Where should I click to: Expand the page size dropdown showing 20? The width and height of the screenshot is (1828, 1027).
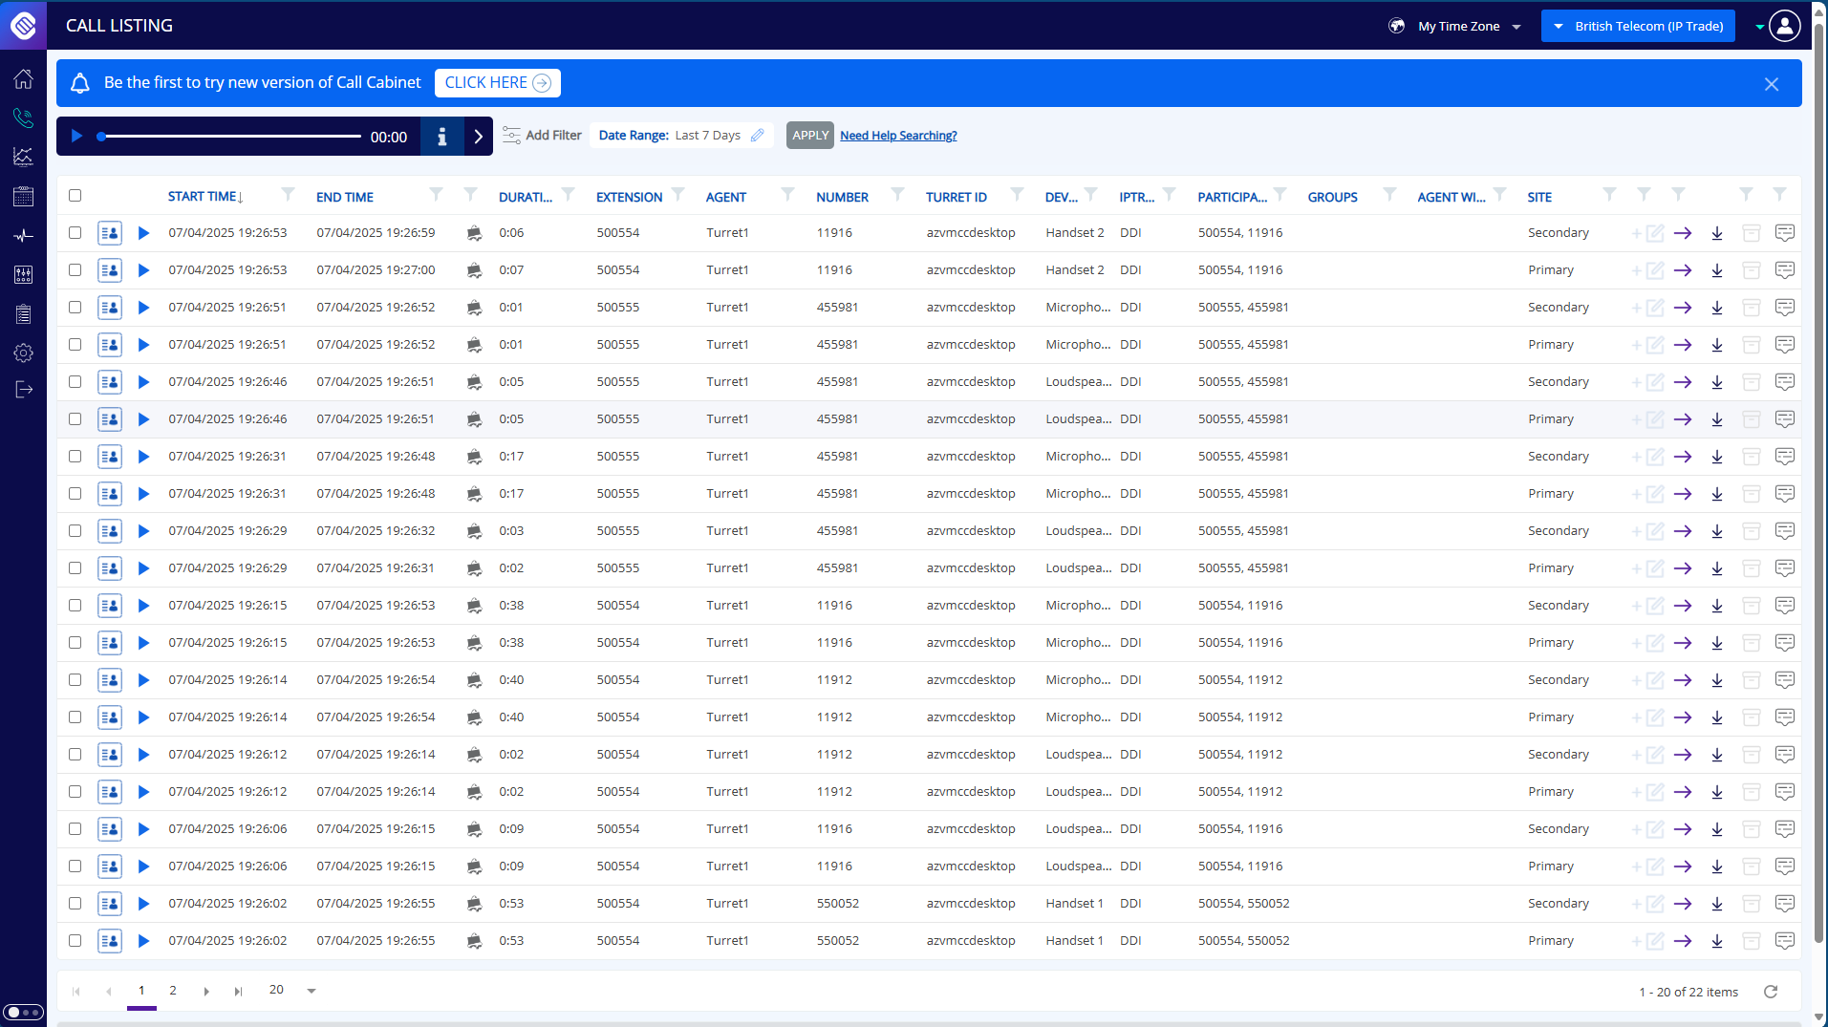click(x=311, y=992)
